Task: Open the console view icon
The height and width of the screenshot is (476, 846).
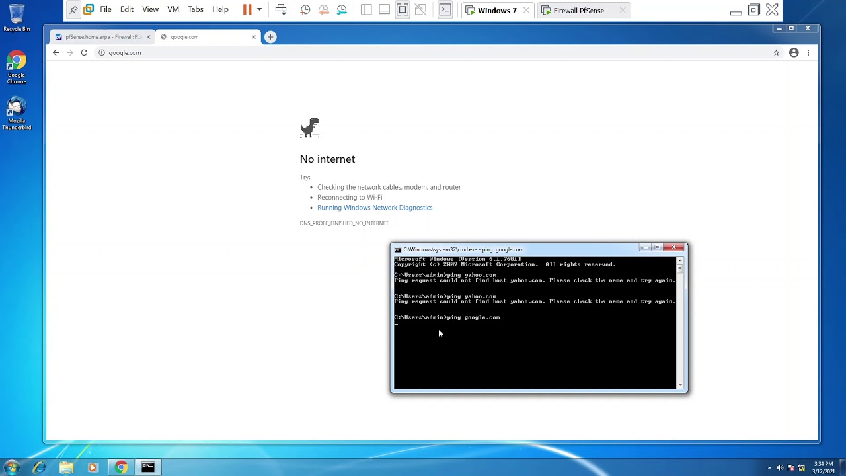Action: [x=445, y=10]
